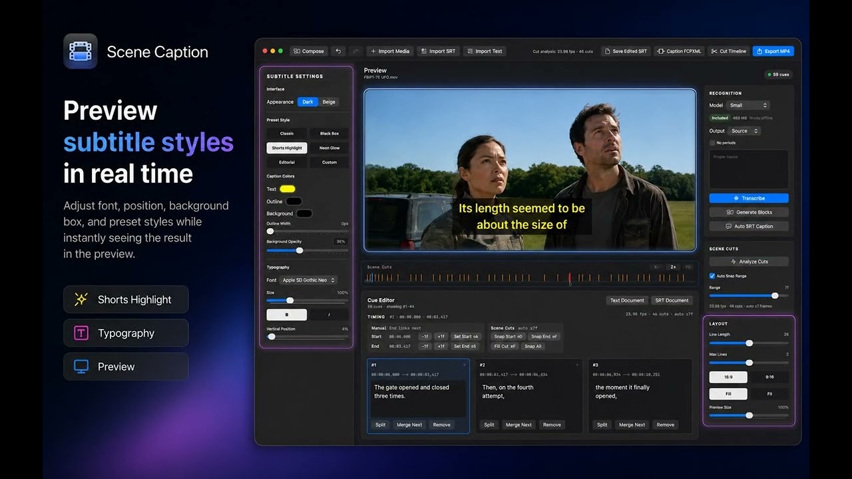The image size is (852, 479).
Task: Open the Outline color swatch
Action: [x=294, y=201]
